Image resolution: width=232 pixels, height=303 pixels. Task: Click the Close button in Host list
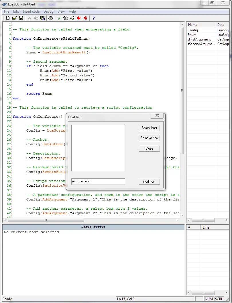coord(149,148)
